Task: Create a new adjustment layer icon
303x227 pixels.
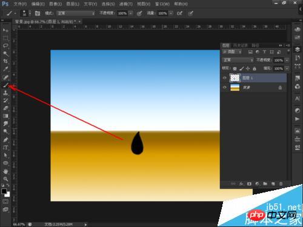Action: pyautogui.click(x=257, y=184)
